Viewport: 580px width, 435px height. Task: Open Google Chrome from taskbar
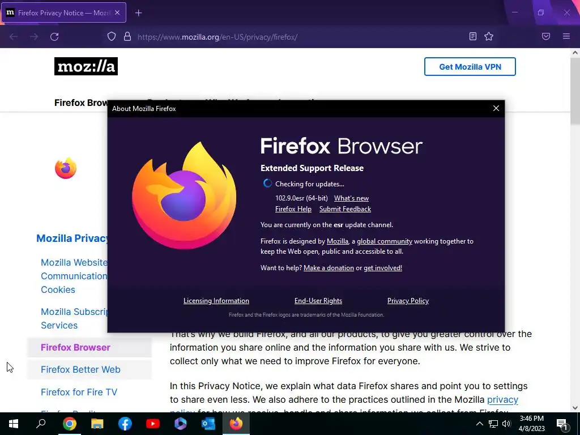69,424
